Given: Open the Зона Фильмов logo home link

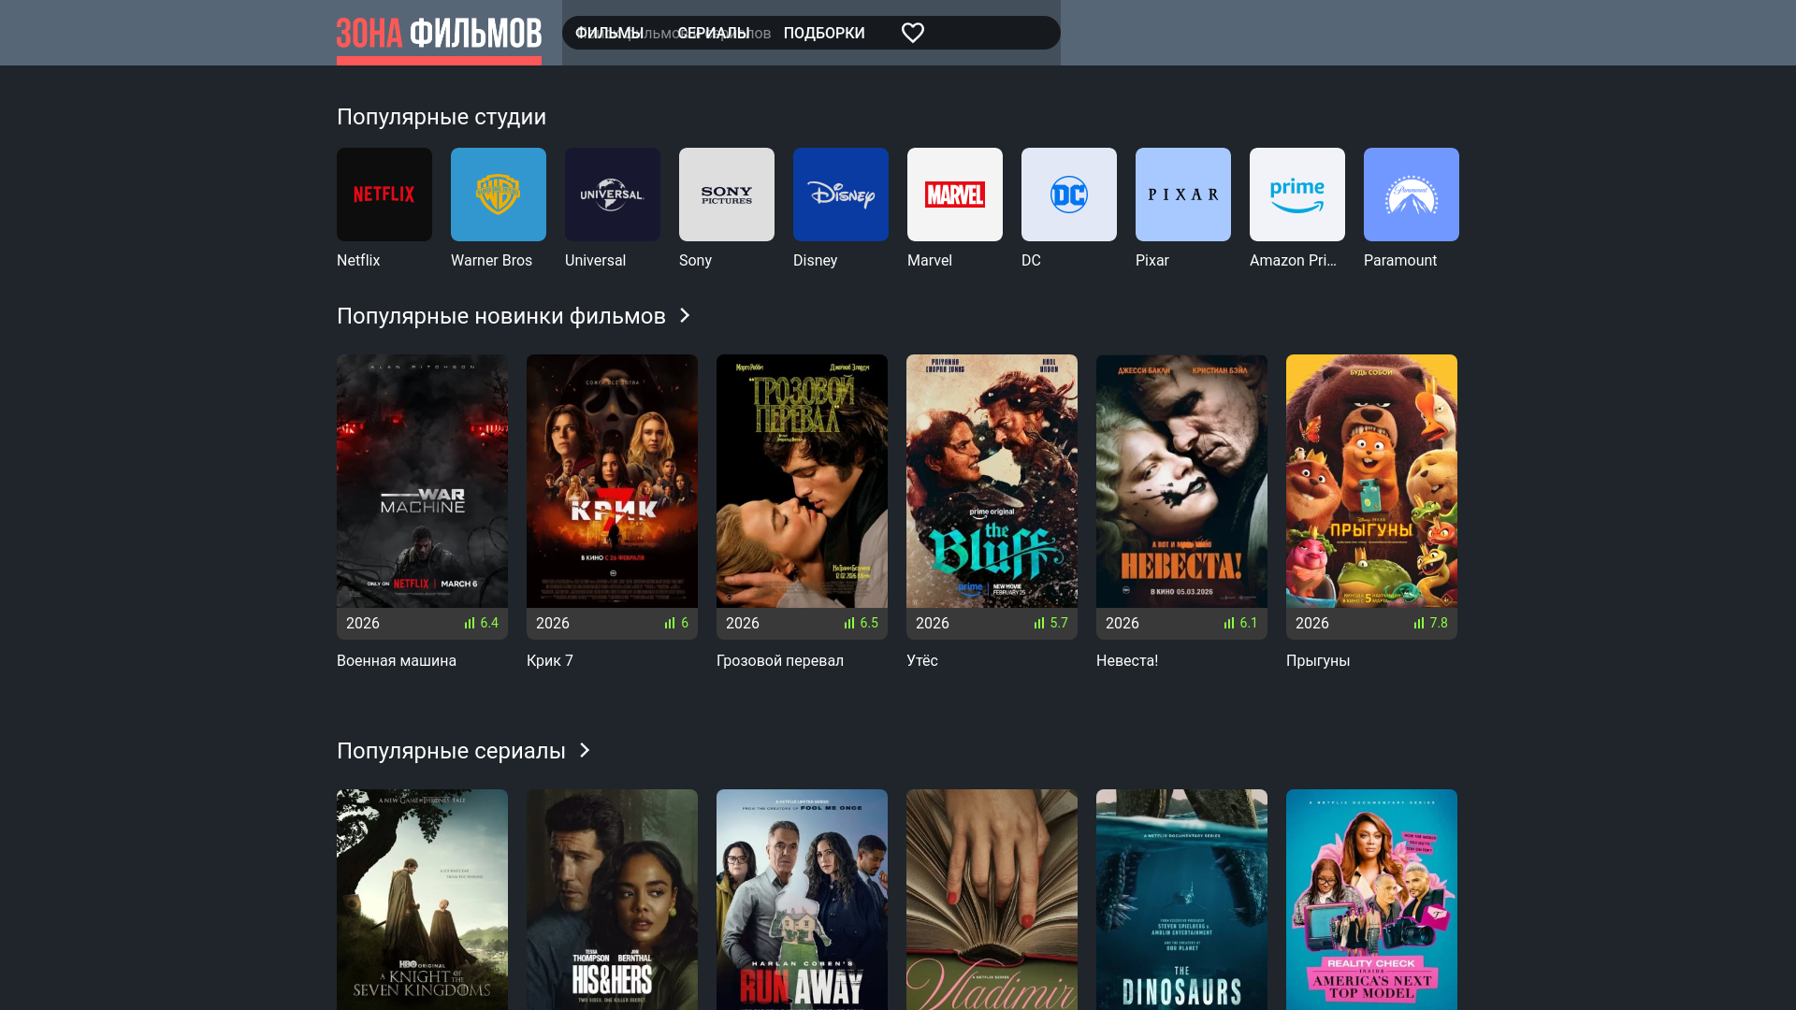Looking at the screenshot, I should [439, 35].
